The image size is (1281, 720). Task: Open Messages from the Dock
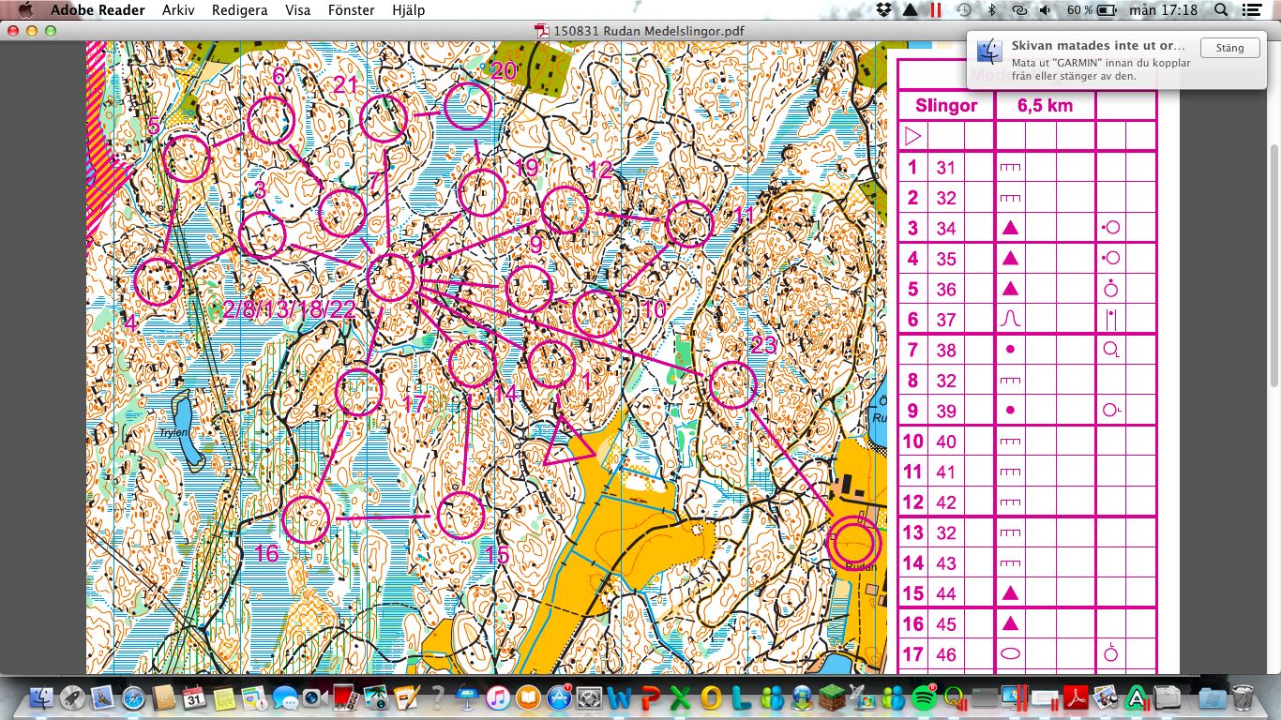coord(285,698)
